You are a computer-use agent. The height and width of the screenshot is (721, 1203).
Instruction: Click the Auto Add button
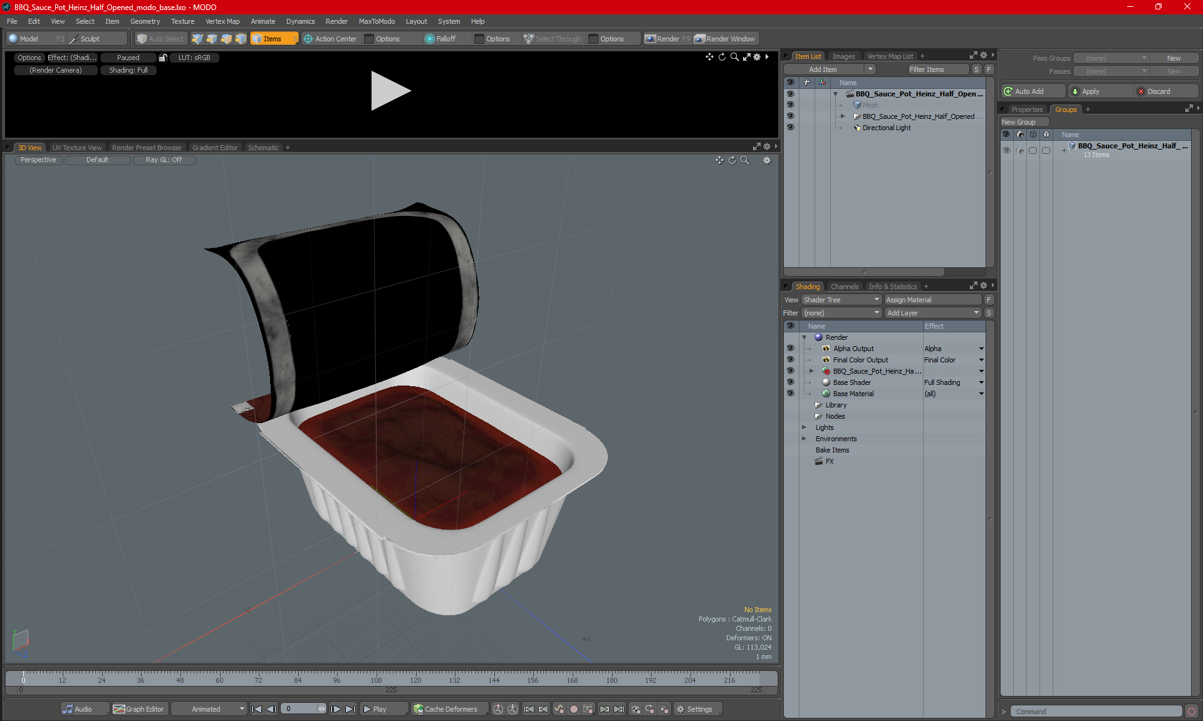pyautogui.click(x=1032, y=91)
